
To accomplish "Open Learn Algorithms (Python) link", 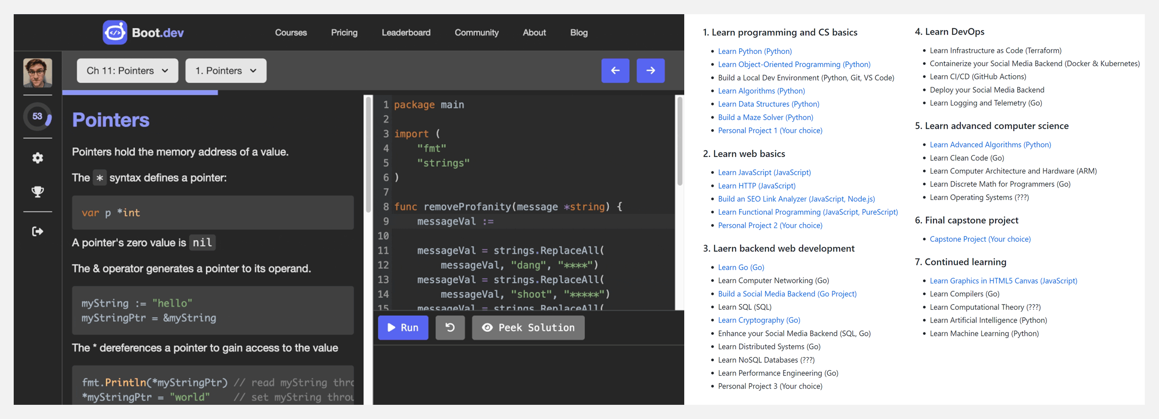I will tap(761, 91).
